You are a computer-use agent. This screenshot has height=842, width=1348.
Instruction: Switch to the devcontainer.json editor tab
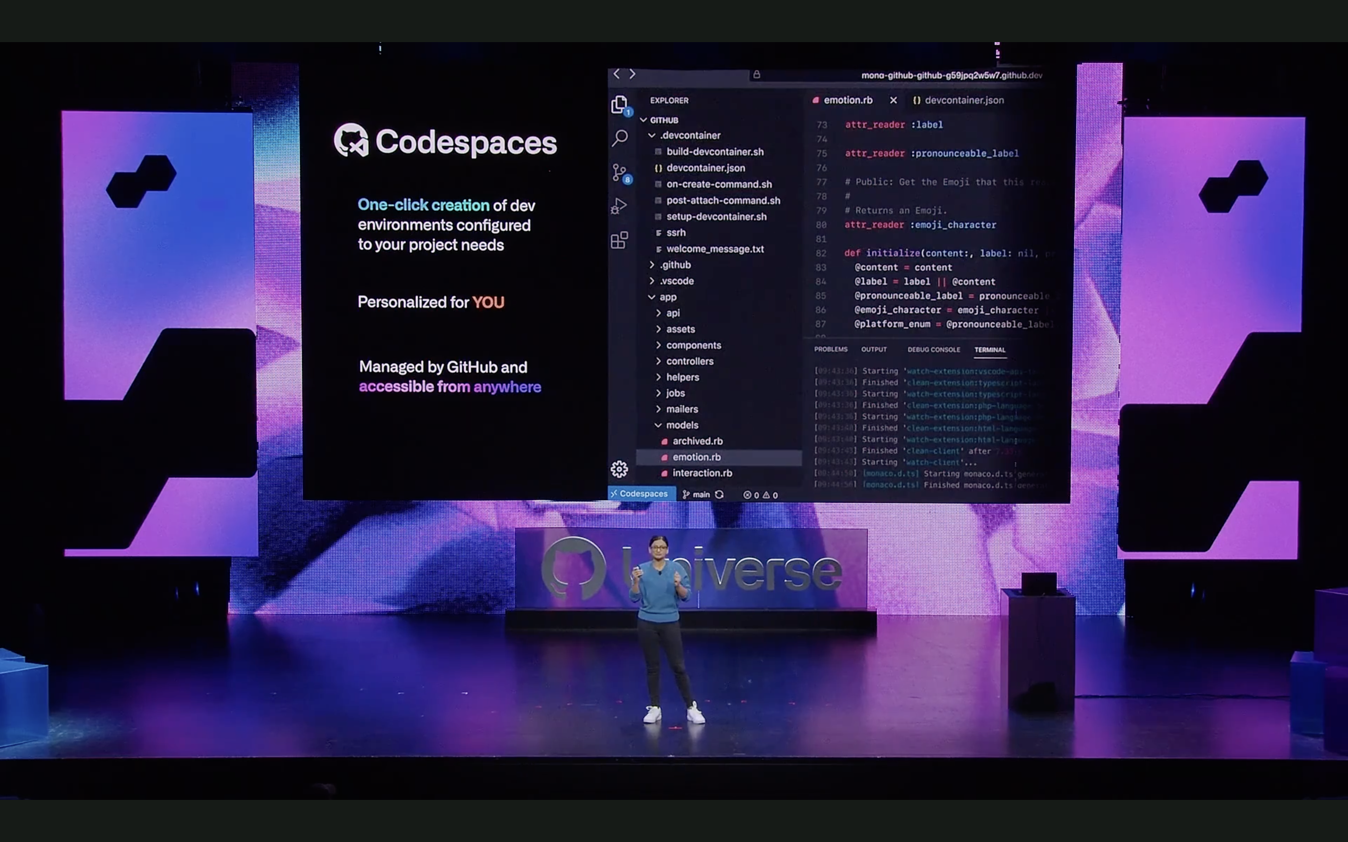(958, 100)
